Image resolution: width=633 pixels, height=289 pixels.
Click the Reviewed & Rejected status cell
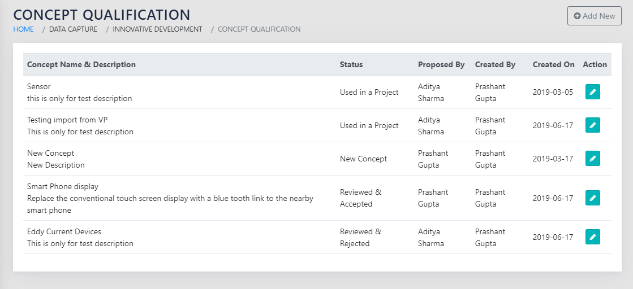point(360,238)
